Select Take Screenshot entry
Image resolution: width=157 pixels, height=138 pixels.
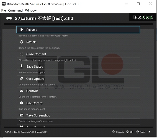(x=78, y=115)
